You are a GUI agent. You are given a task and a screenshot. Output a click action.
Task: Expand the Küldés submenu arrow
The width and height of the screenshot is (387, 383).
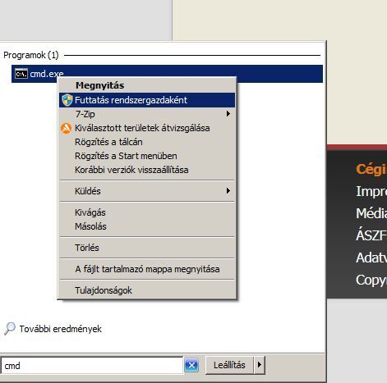pos(228,190)
